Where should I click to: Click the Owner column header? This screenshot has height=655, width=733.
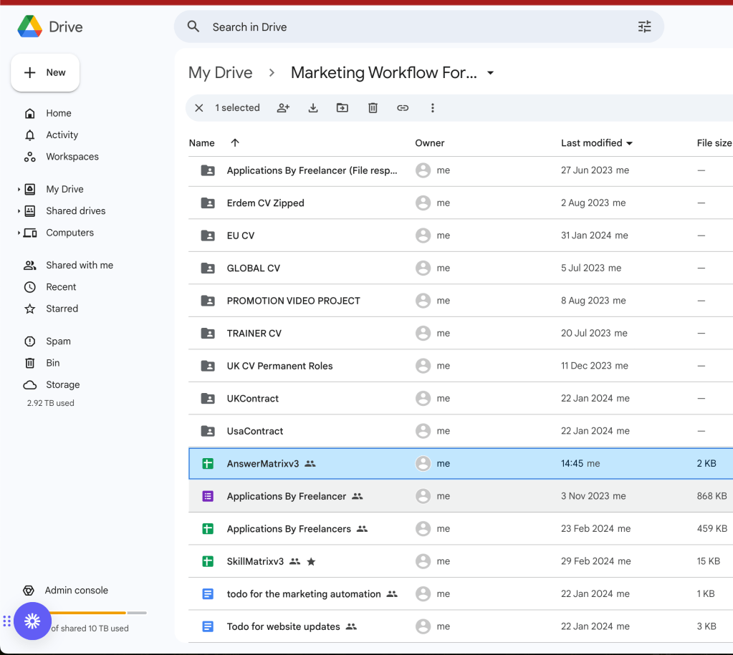pyautogui.click(x=430, y=143)
